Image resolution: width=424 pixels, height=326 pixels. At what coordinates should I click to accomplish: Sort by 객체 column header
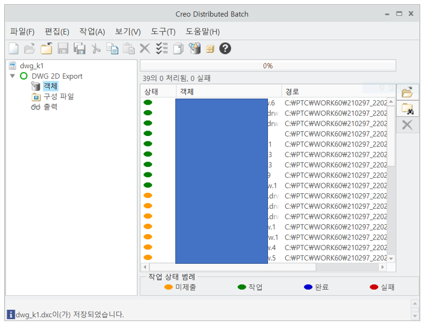click(x=229, y=92)
